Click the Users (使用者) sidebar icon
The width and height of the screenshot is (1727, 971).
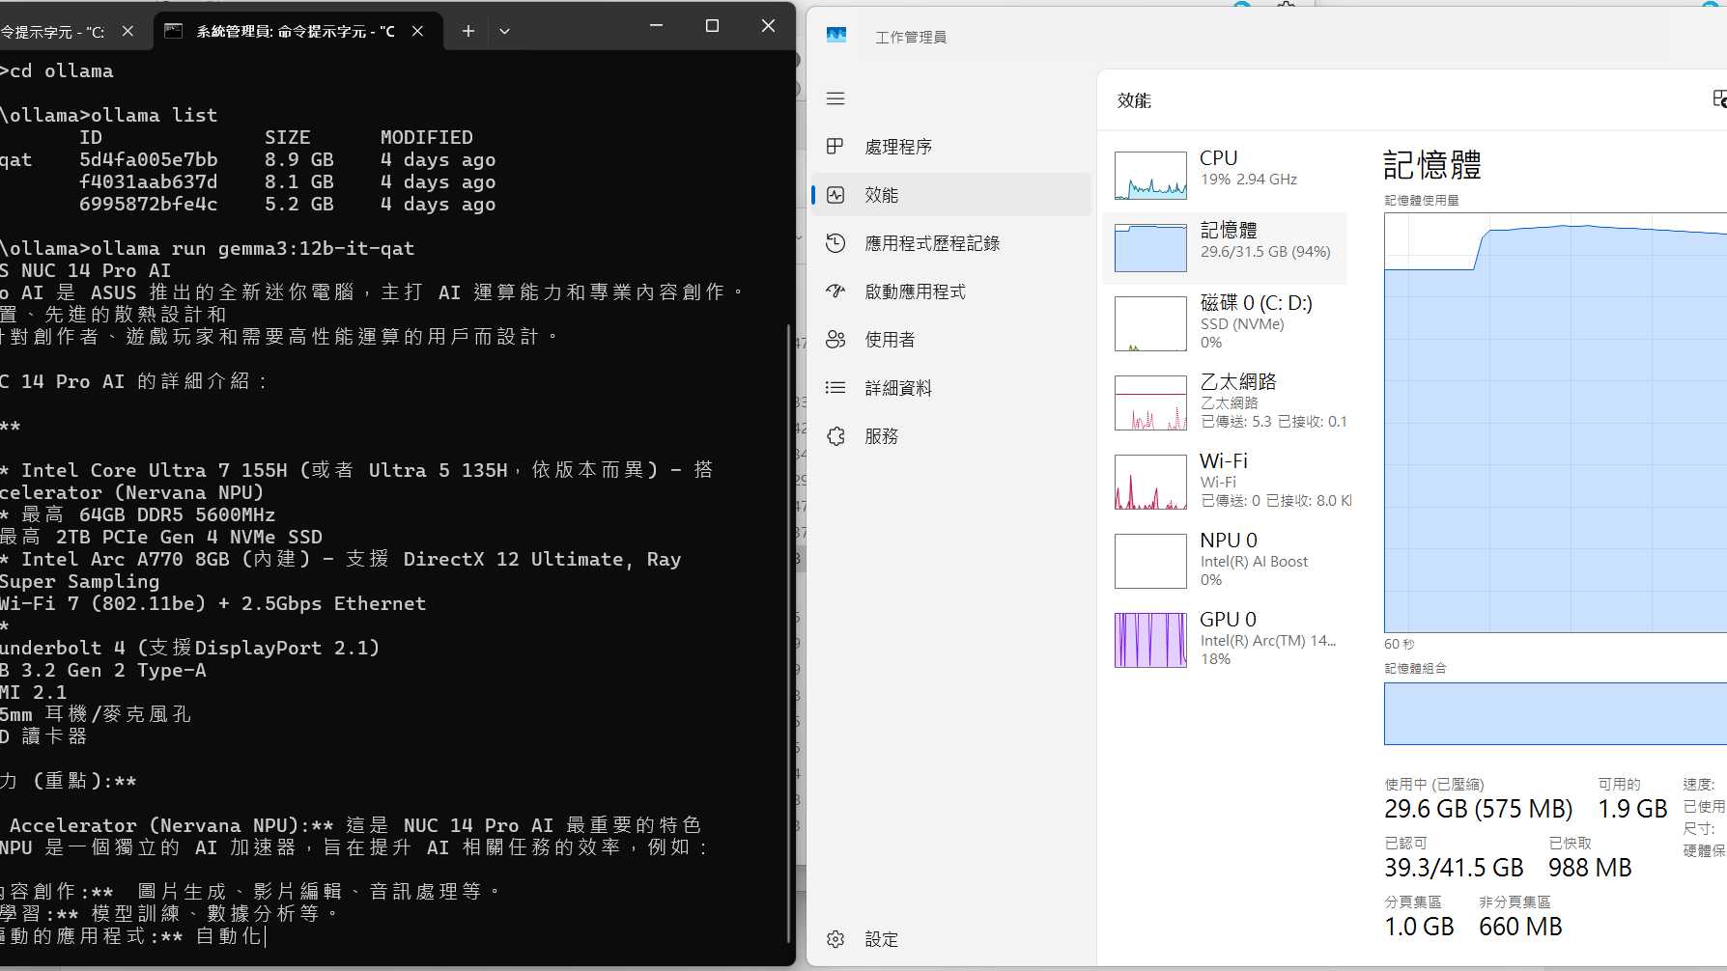835,340
